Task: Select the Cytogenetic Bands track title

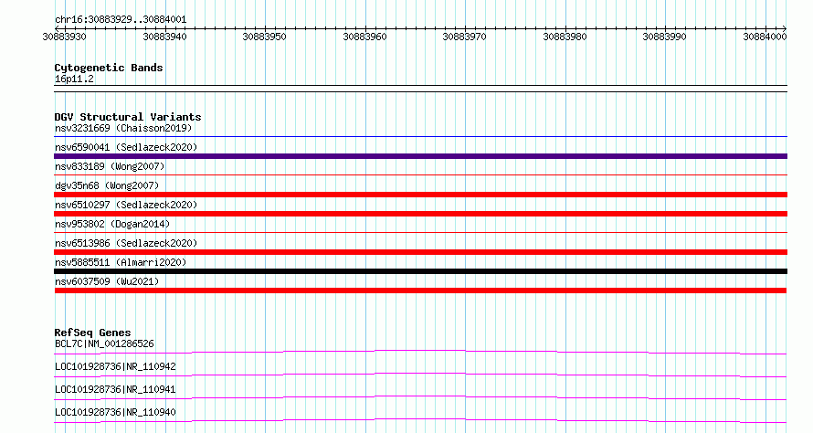Action: tap(109, 68)
